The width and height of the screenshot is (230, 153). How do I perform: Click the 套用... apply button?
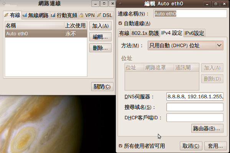[x=215, y=146]
